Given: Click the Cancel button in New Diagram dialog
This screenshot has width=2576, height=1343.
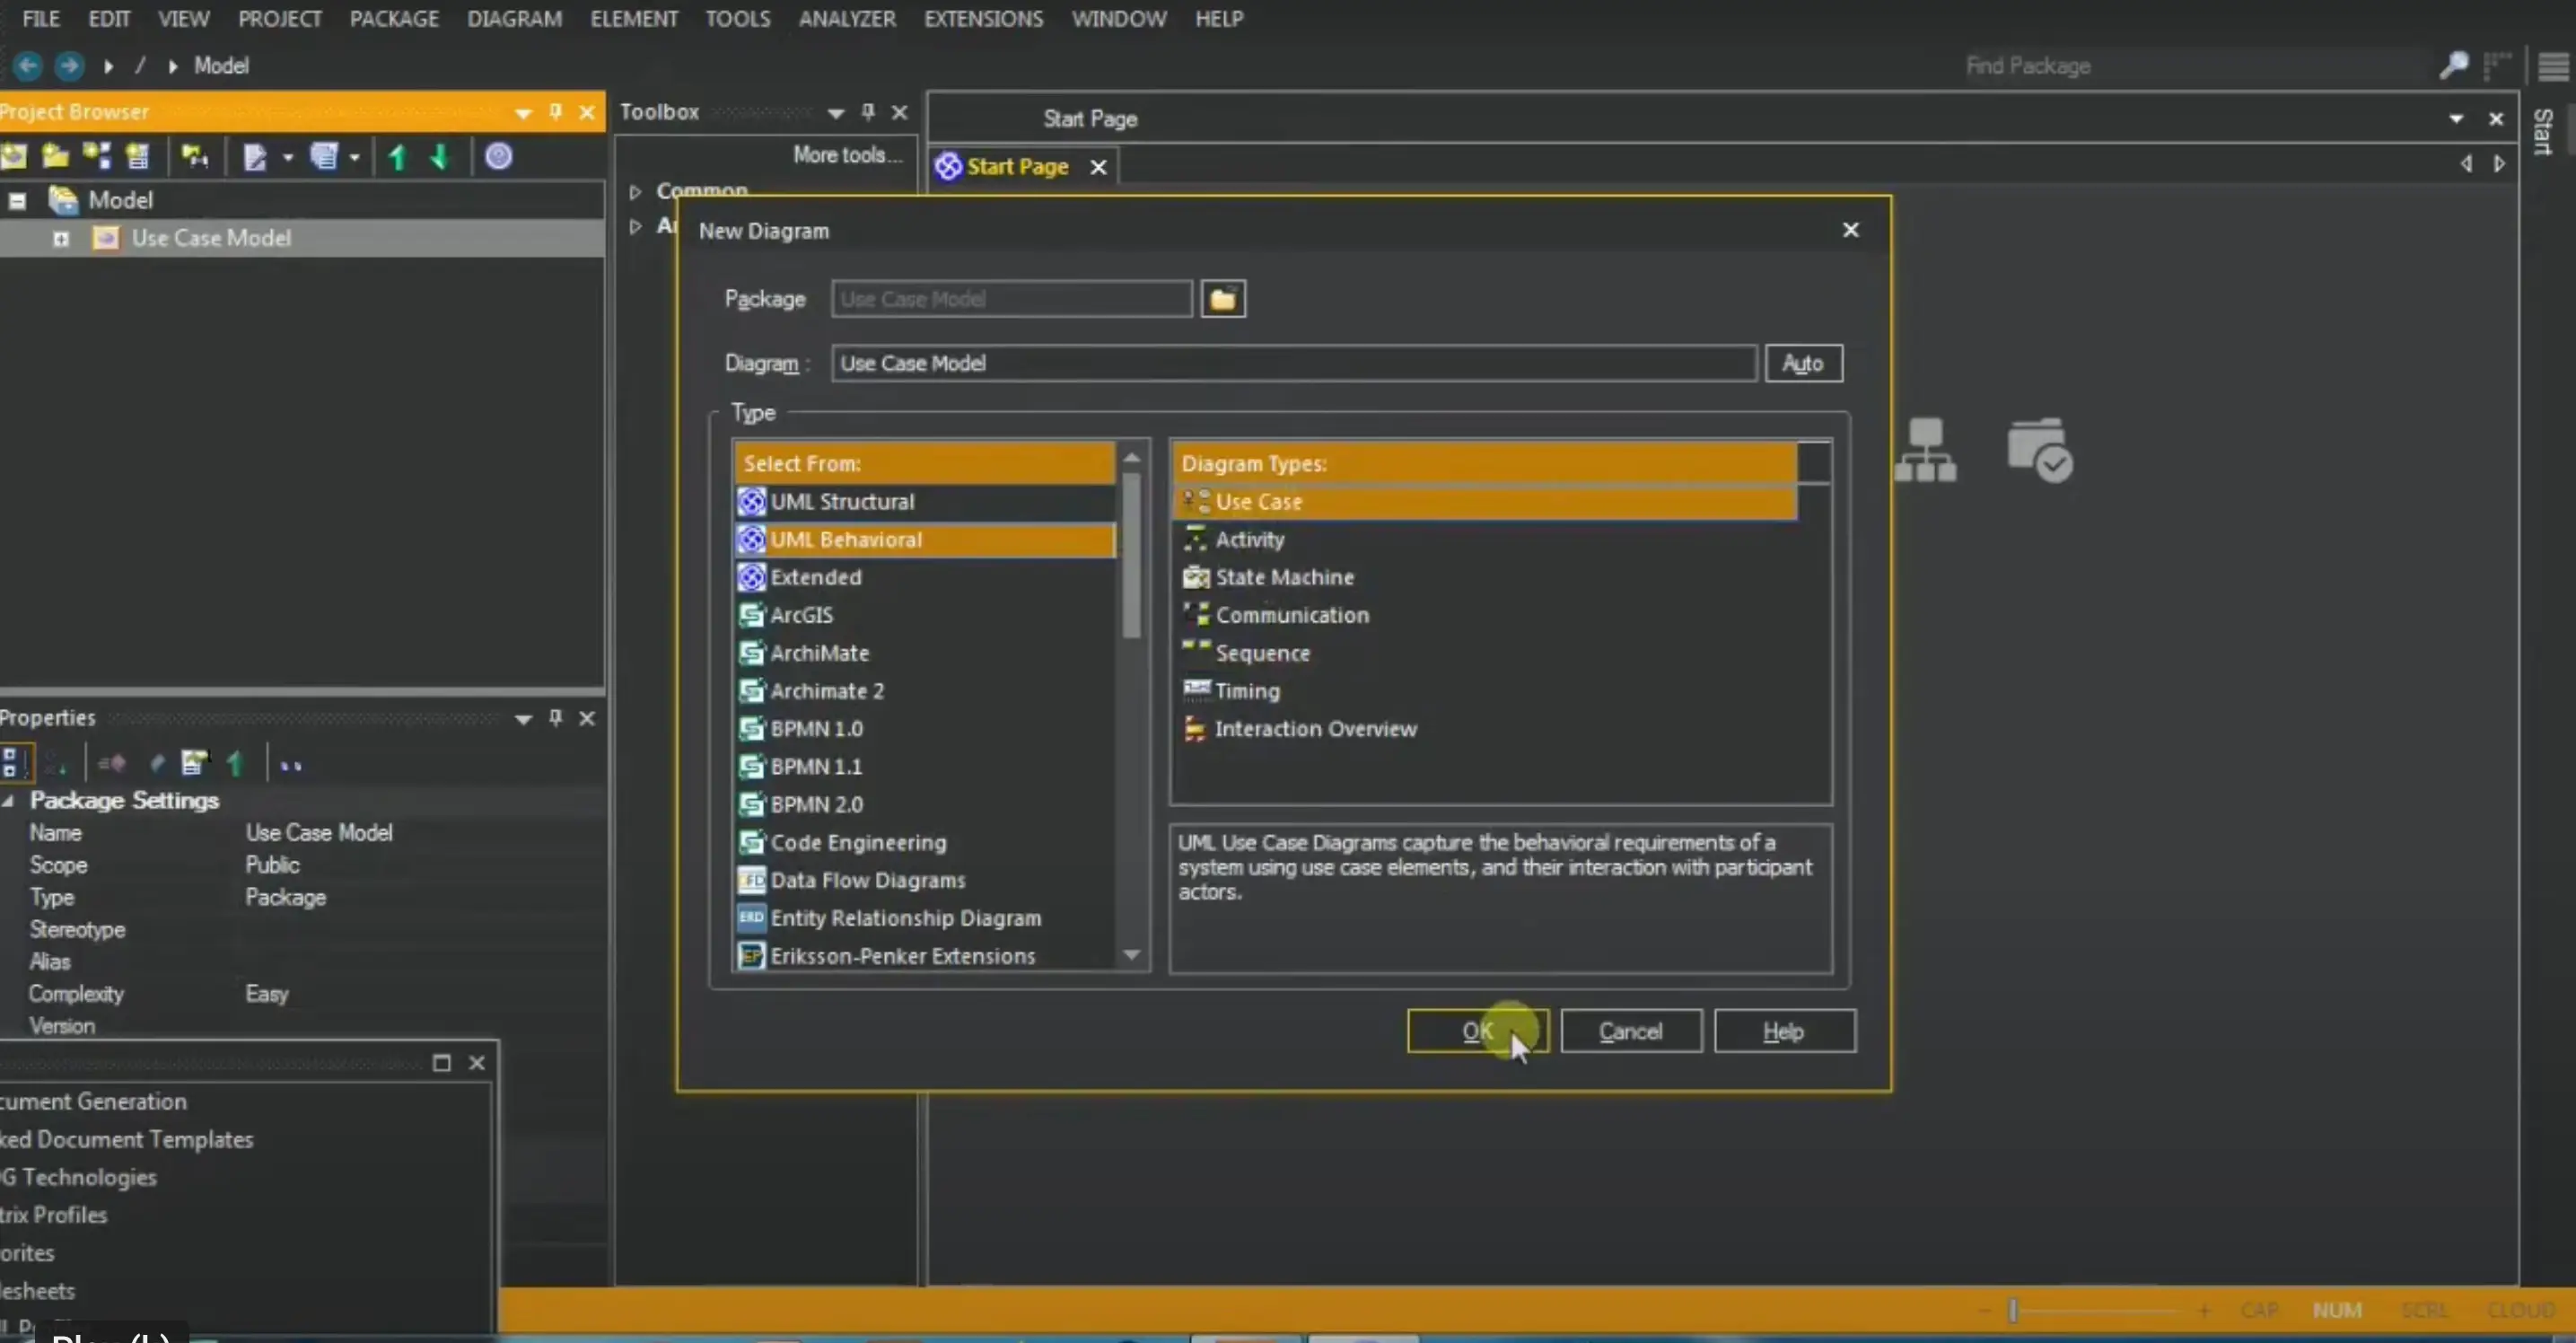Looking at the screenshot, I should (x=1630, y=1031).
